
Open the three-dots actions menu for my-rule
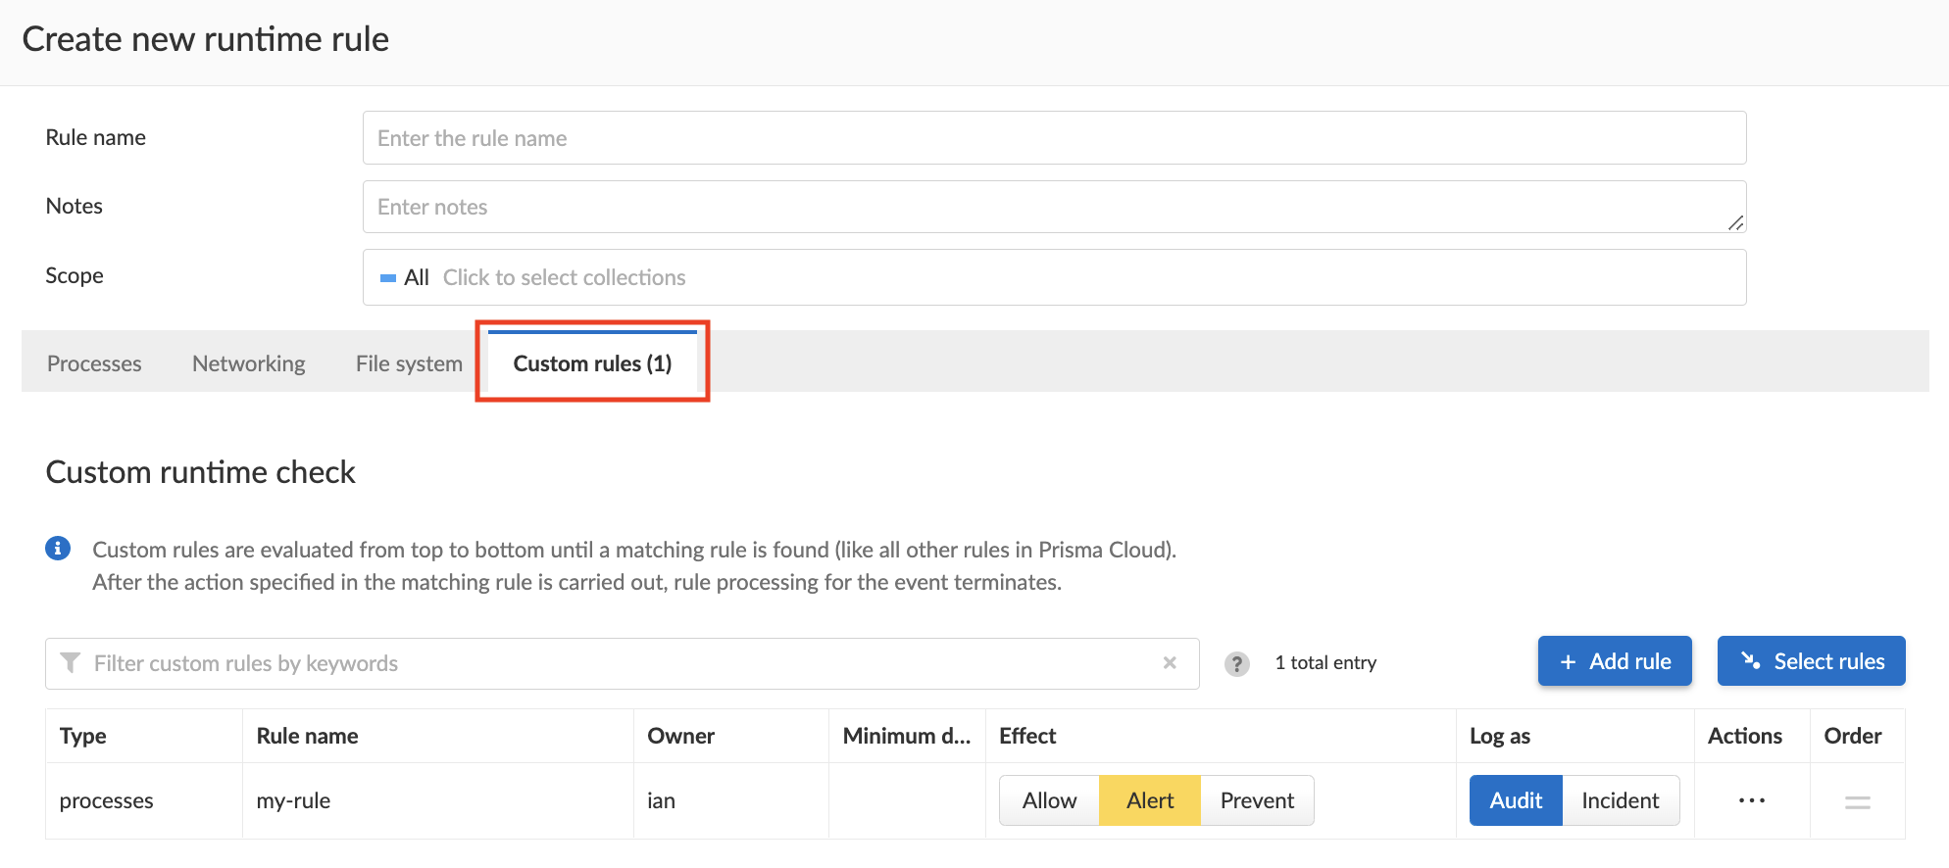click(1752, 800)
